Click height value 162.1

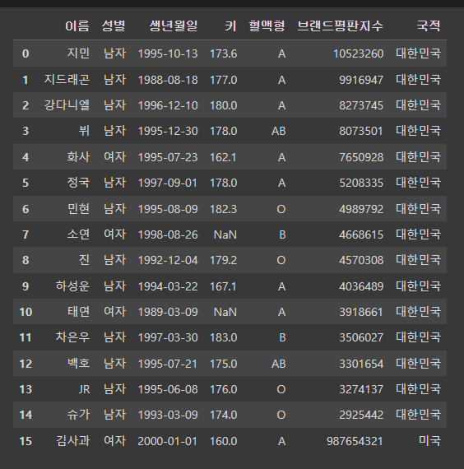pos(224,157)
